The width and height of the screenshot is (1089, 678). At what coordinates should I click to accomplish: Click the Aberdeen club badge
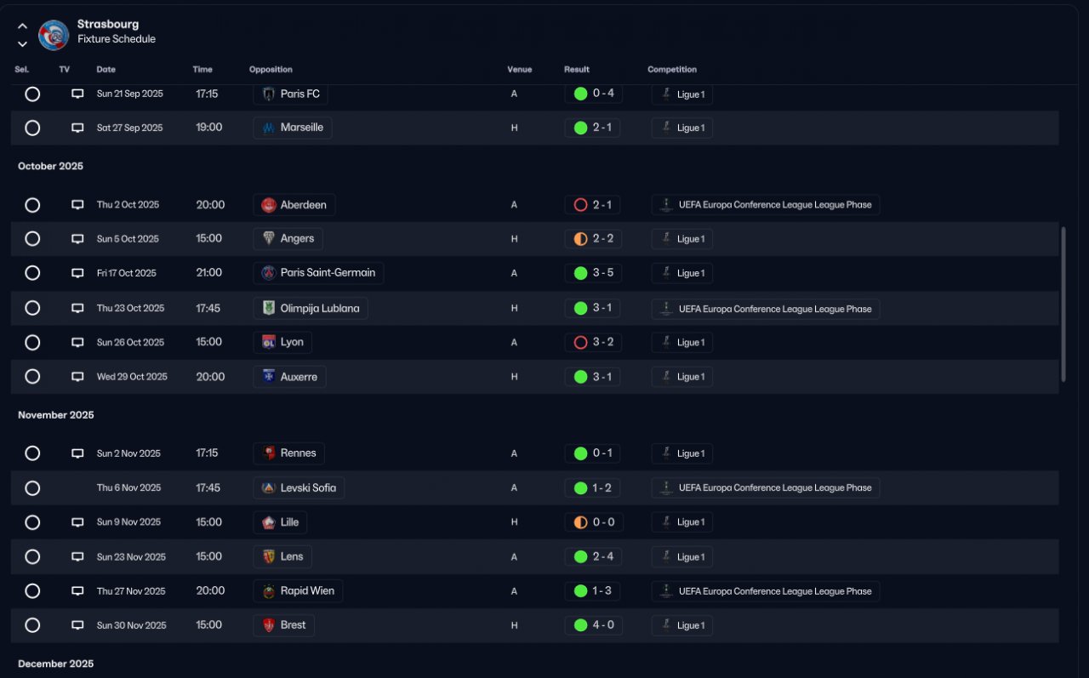click(x=269, y=205)
